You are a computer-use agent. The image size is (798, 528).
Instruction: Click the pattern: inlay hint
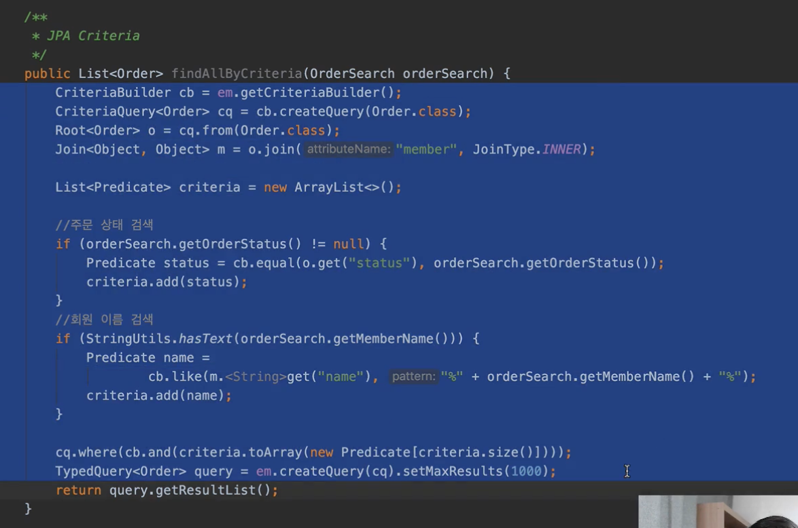pyautogui.click(x=414, y=377)
